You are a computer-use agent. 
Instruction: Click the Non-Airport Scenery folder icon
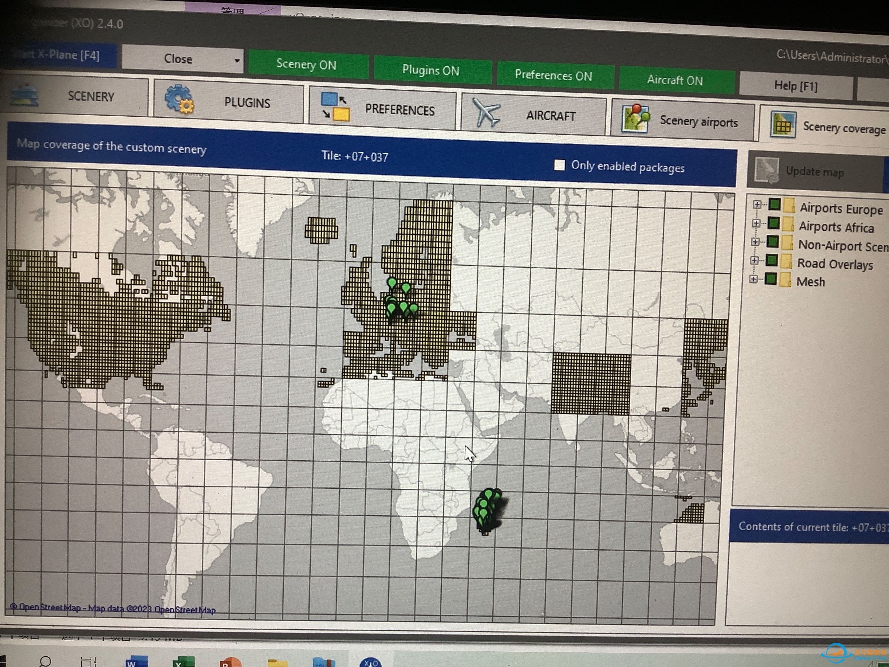click(787, 243)
